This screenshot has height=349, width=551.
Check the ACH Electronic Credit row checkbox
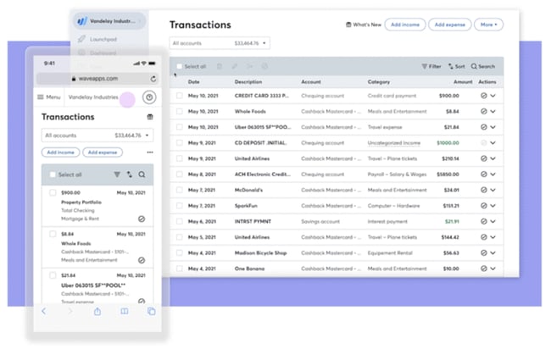179,174
